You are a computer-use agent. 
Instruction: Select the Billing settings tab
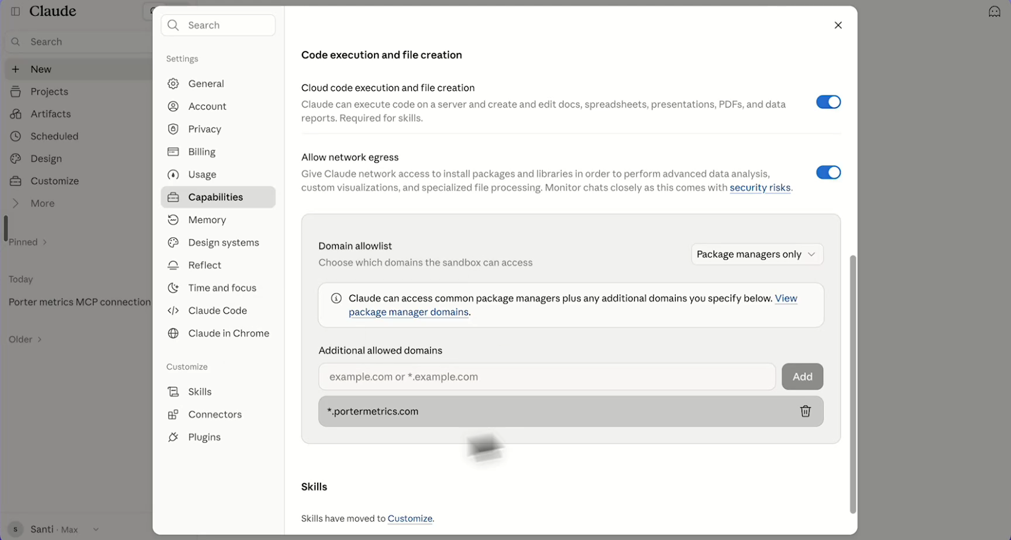[x=218, y=152]
